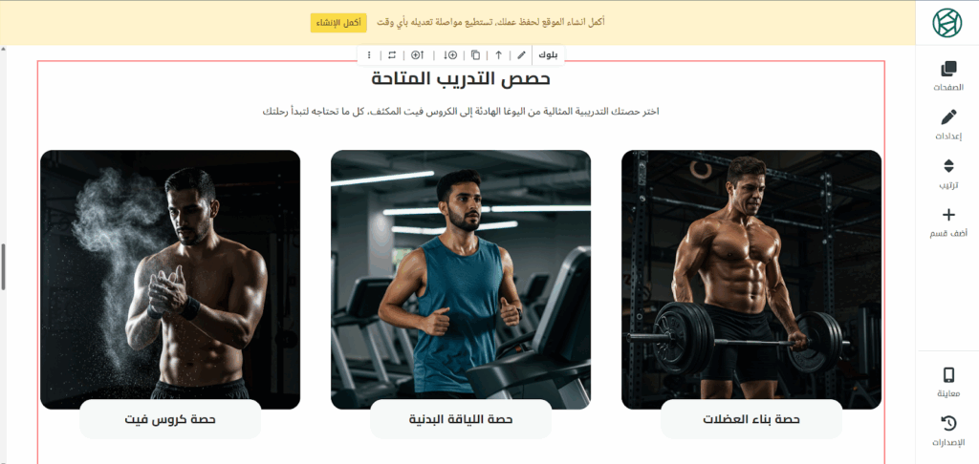Click the أكمل الإنشاء yellow button

[x=337, y=23]
